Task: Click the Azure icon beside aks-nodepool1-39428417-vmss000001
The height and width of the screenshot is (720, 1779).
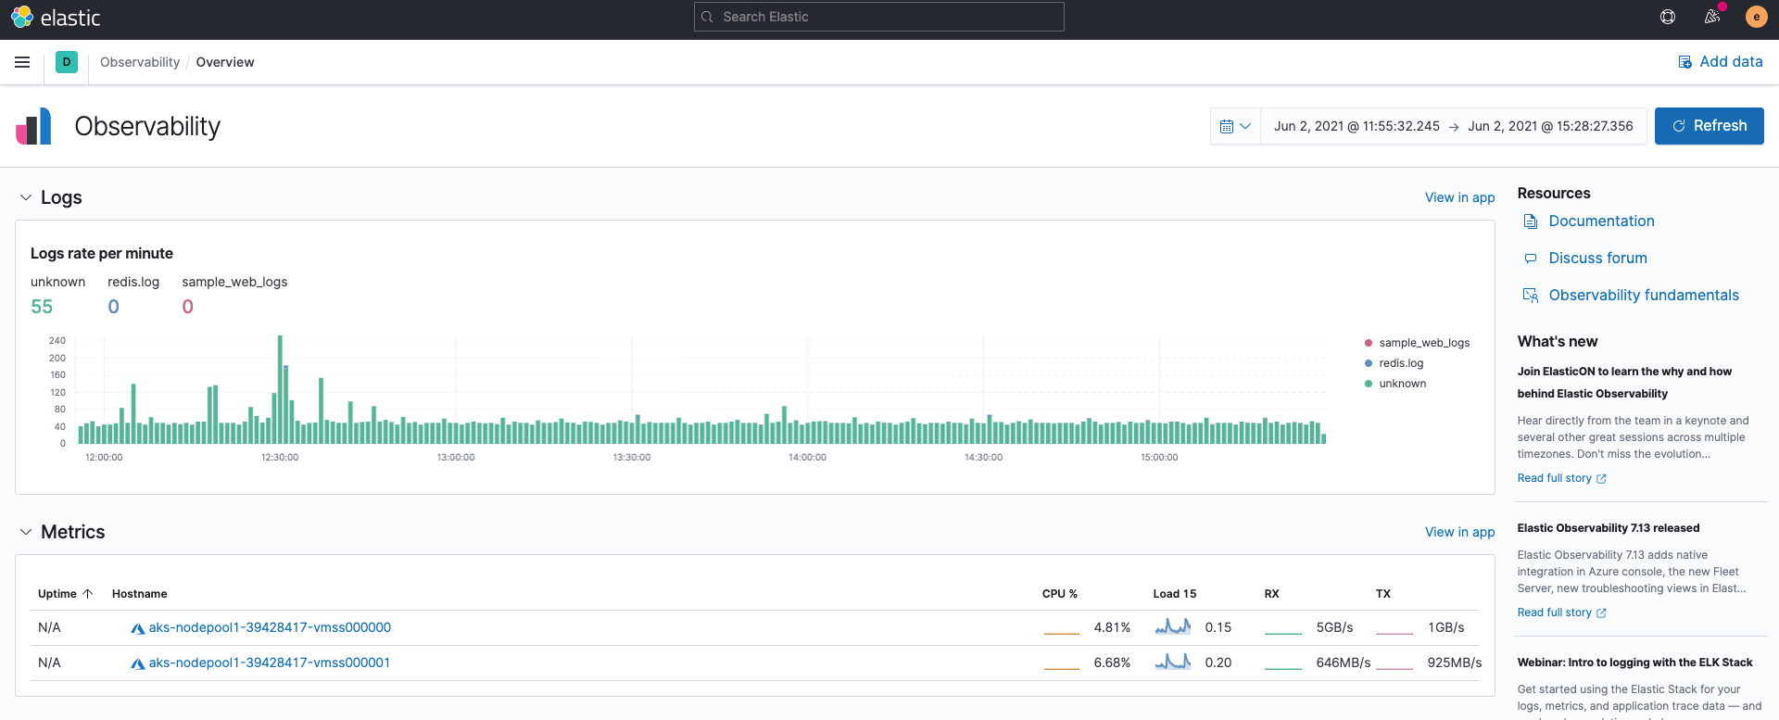Action: point(138,663)
